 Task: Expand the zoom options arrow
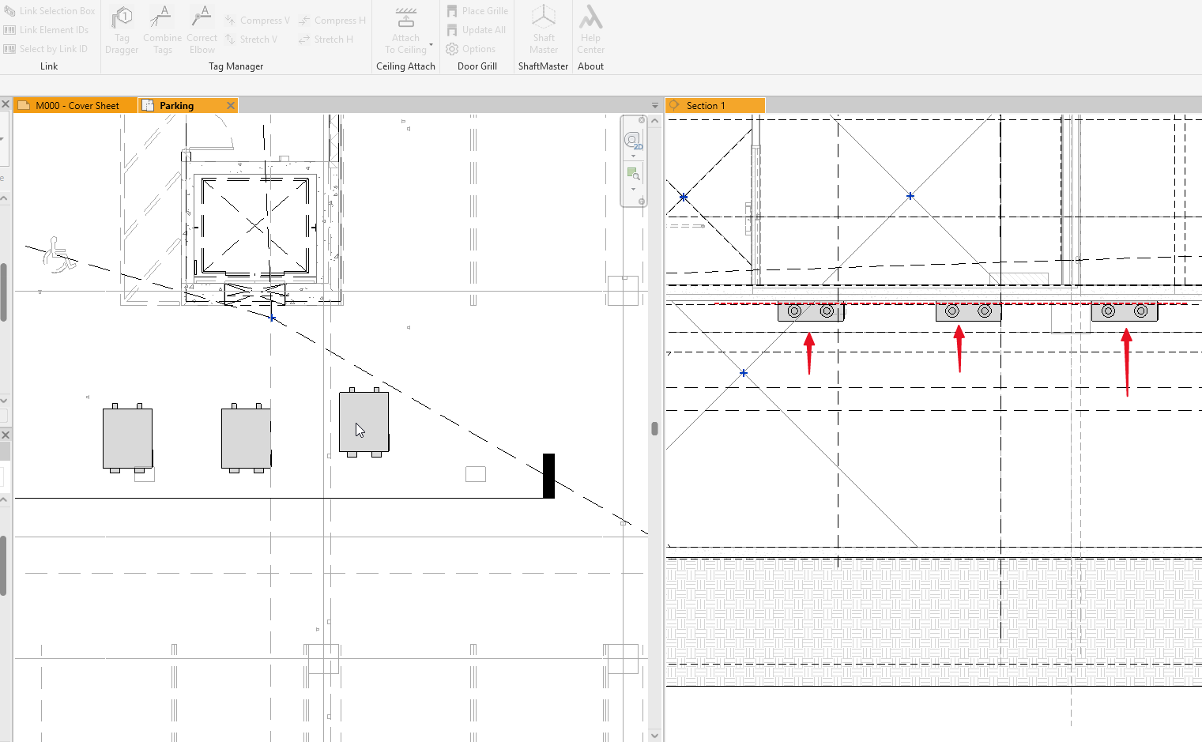pyautogui.click(x=633, y=189)
